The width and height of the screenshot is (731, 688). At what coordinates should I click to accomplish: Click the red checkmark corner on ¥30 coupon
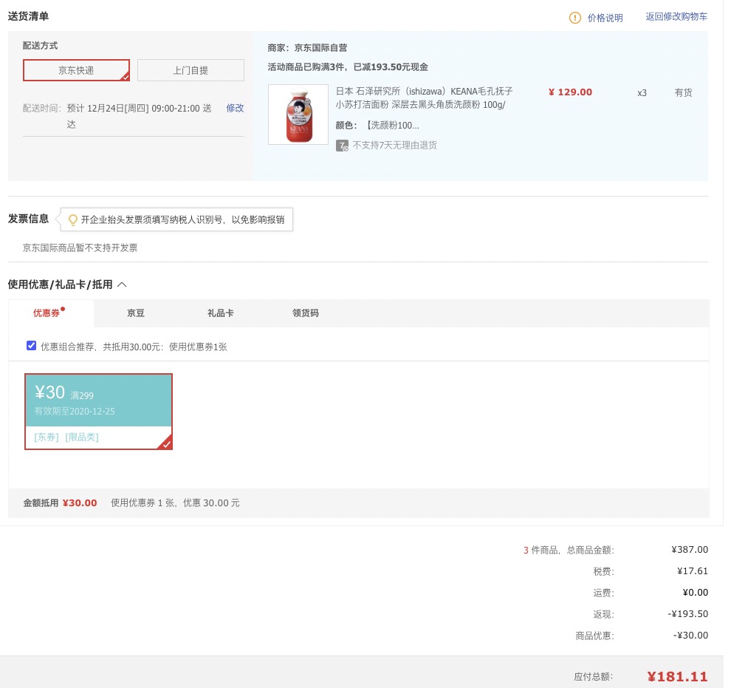166,443
